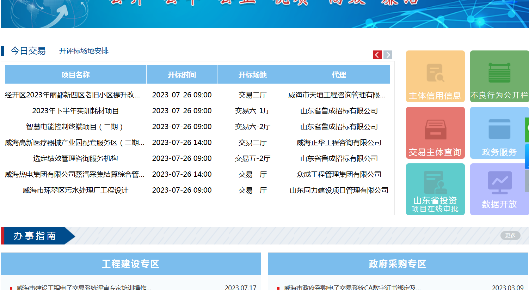
Task: Open the 工程建设专区 panel header
Action: [x=130, y=264]
